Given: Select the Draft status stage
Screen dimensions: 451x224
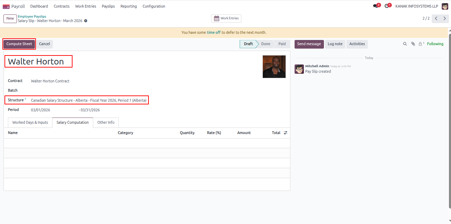Looking at the screenshot, I should [x=249, y=44].
